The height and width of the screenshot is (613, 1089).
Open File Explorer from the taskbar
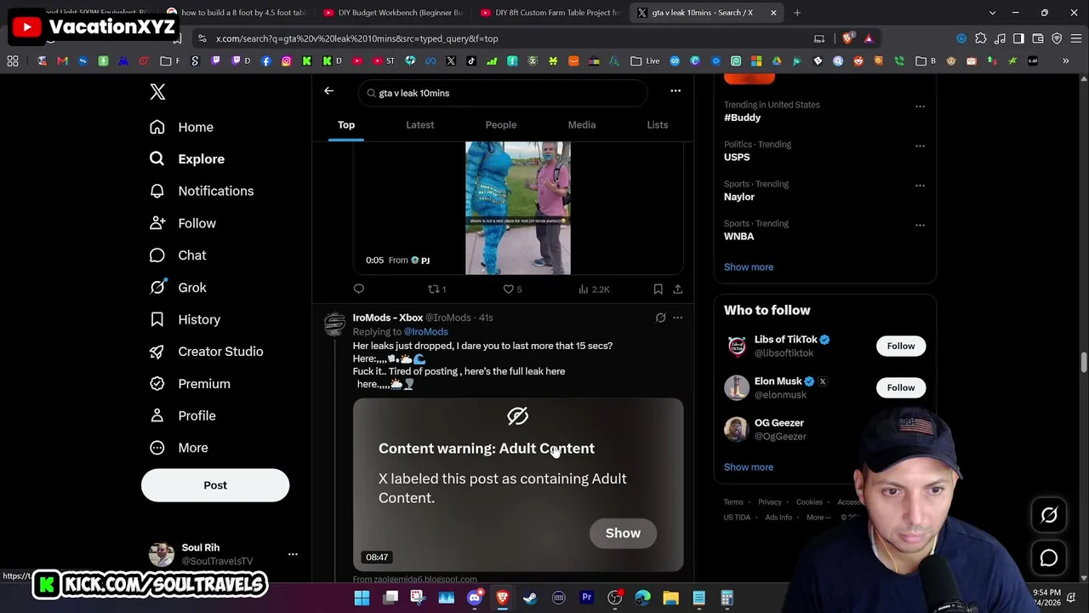click(670, 598)
